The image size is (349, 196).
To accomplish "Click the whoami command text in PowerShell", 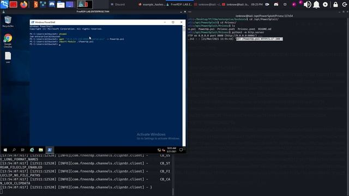I will (63, 34).
